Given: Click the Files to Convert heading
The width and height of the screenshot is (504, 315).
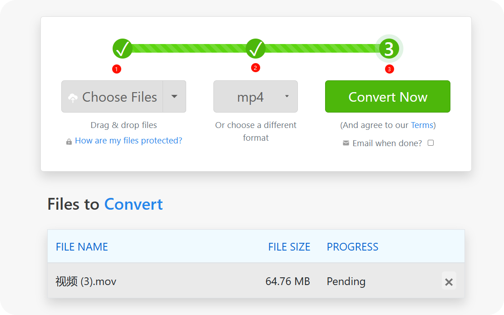Looking at the screenshot, I should 105,204.
